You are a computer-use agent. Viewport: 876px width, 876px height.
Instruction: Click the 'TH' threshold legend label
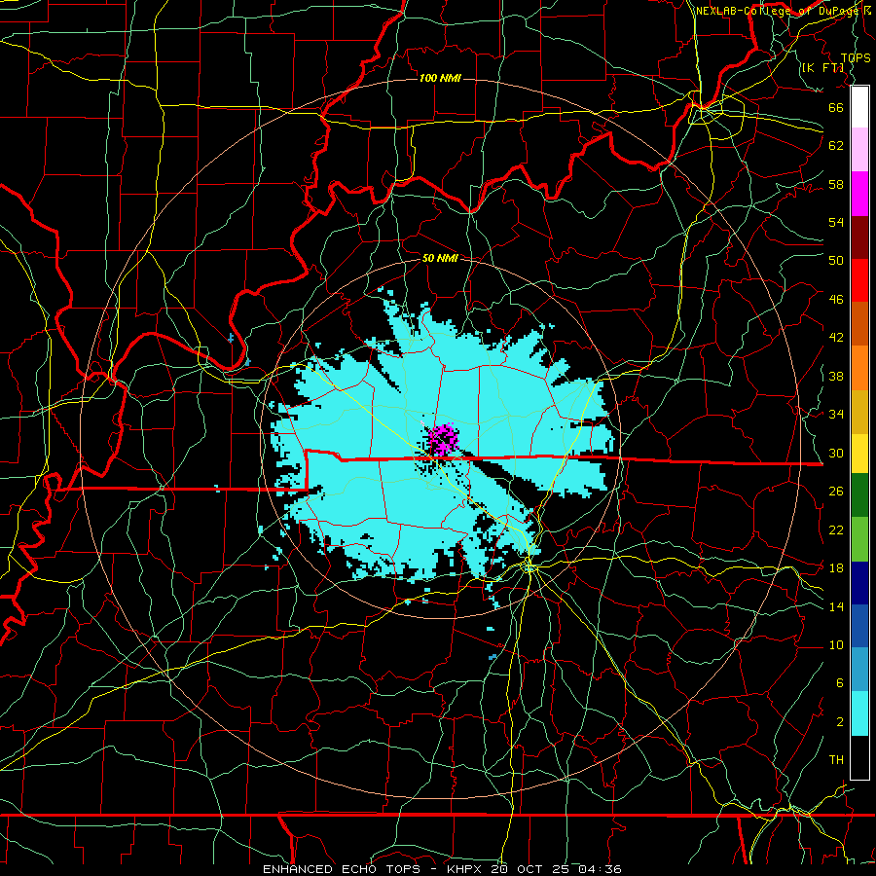[836, 760]
